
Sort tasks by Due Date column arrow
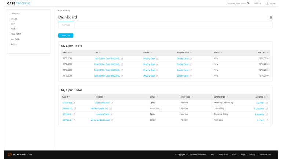tap(267, 53)
